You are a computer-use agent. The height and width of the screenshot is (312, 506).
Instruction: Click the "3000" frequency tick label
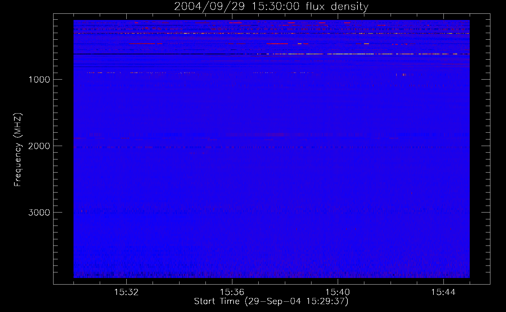(39, 212)
